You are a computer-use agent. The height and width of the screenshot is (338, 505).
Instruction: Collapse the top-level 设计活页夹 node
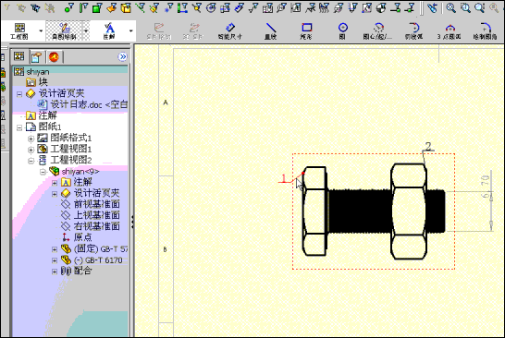19,94
